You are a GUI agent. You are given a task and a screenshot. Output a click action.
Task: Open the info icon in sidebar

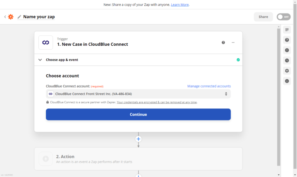287,81
